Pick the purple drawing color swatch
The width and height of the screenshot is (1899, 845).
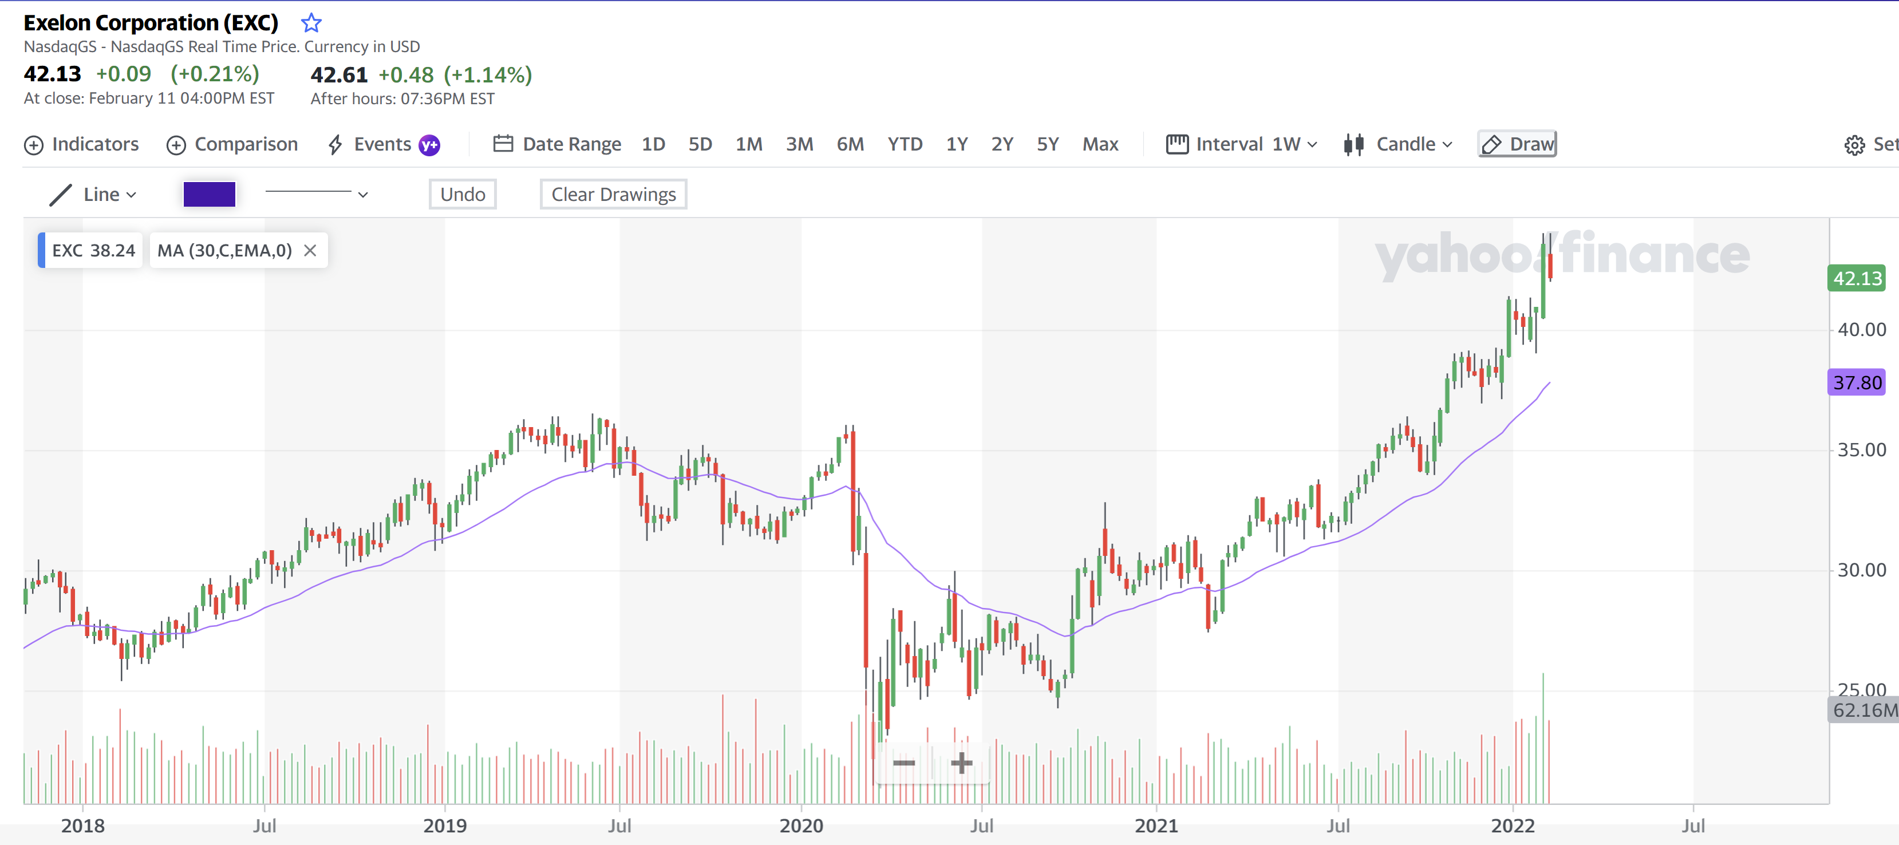(210, 195)
